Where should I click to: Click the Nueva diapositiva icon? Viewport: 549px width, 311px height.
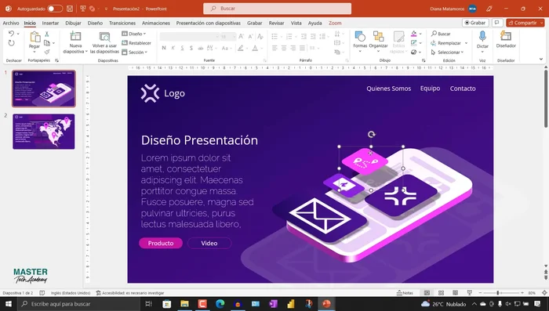click(75, 36)
